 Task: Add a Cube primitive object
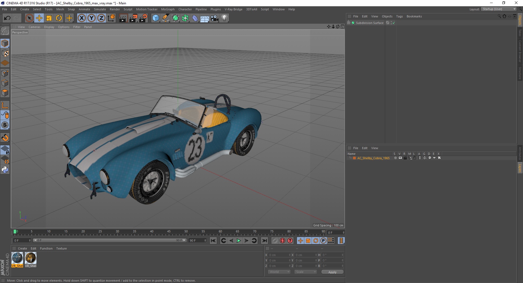[x=156, y=18]
